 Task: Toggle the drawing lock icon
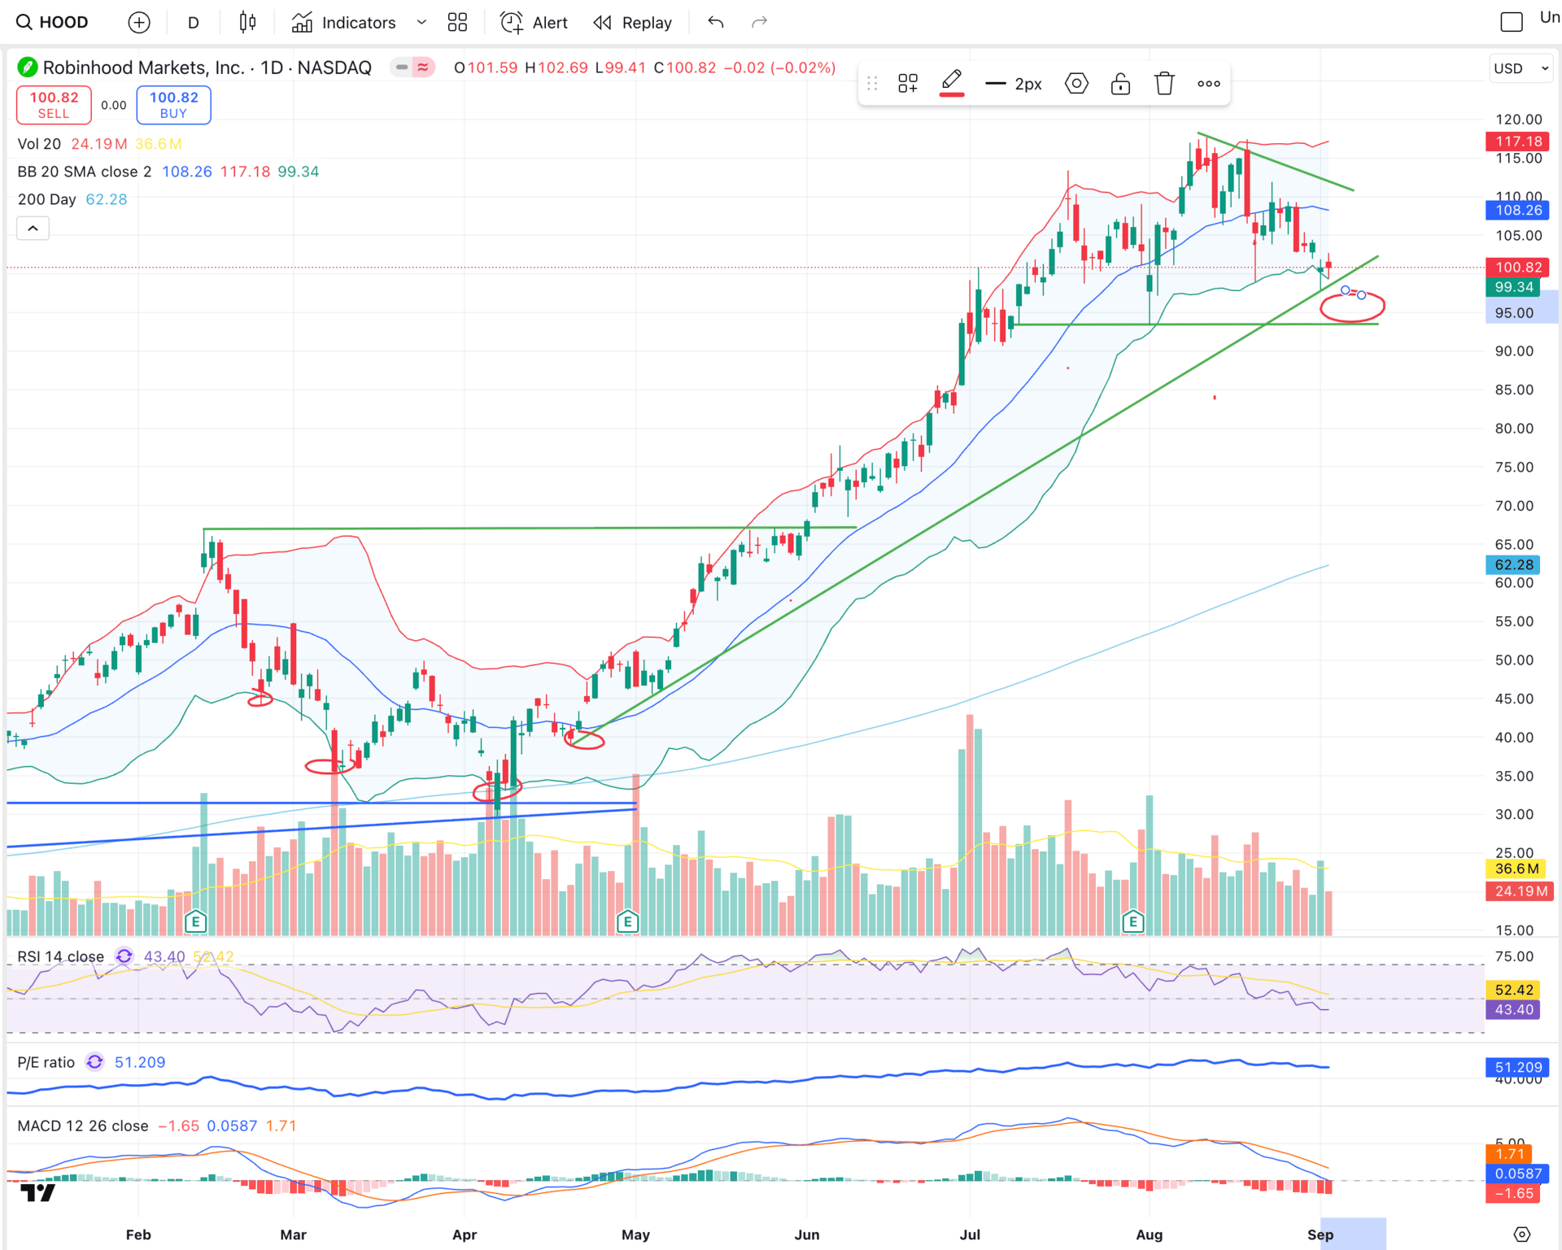[1120, 83]
